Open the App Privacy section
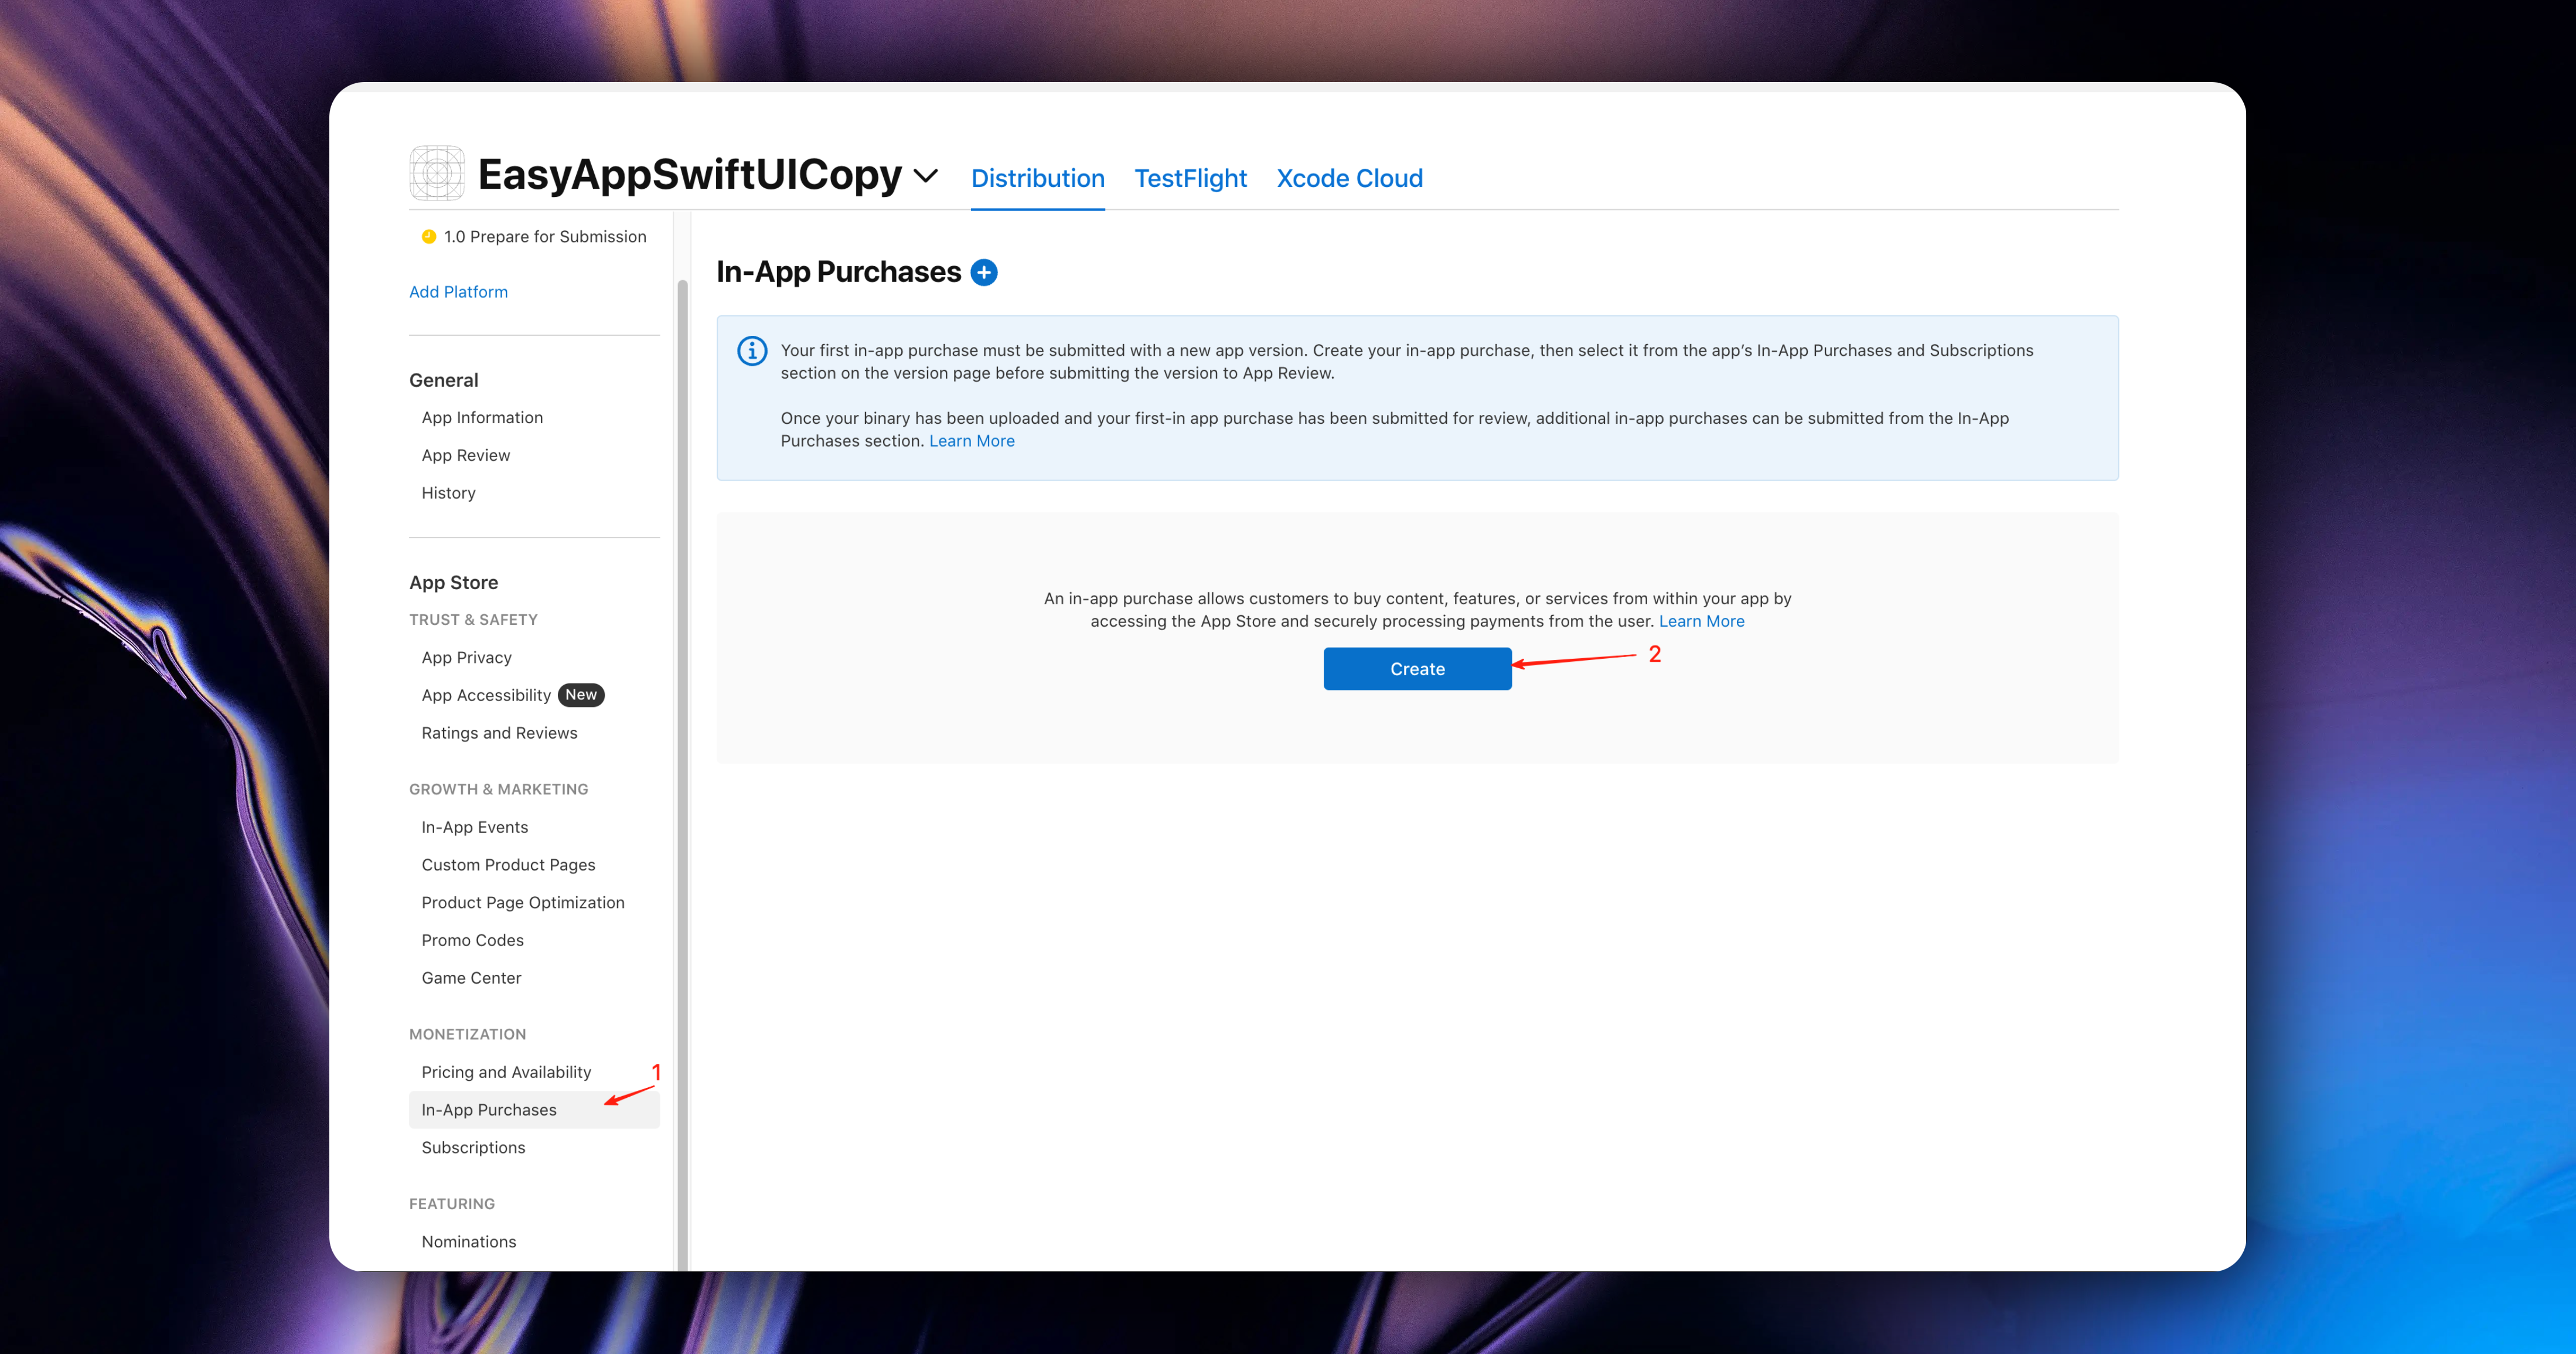This screenshot has height=1354, width=2576. [466, 657]
